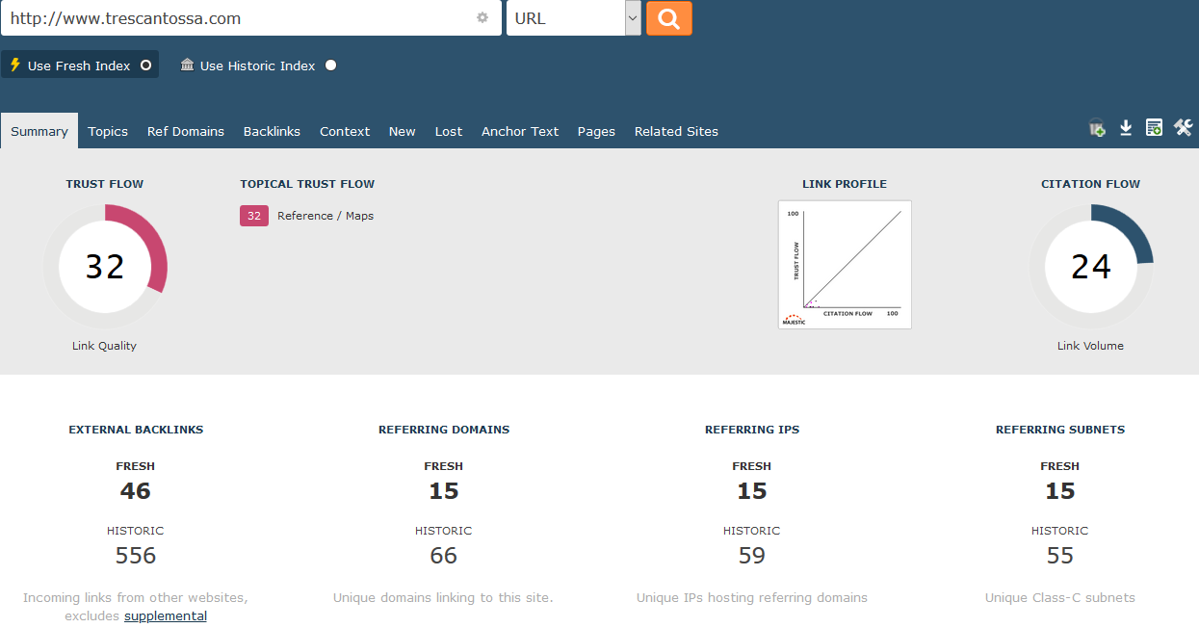The width and height of the screenshot is (1199, 628).
Task: Go to the Backlinks tab
Action: click(x=272, y=132)
